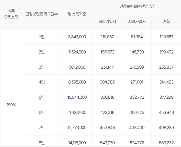Click the 월 소득기준 header

[x=77, y=14]
